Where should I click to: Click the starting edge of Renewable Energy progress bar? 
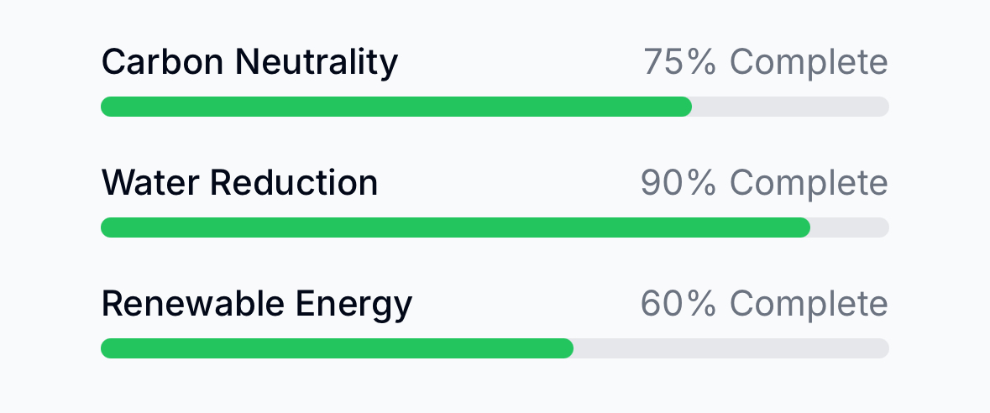(107, 348)
